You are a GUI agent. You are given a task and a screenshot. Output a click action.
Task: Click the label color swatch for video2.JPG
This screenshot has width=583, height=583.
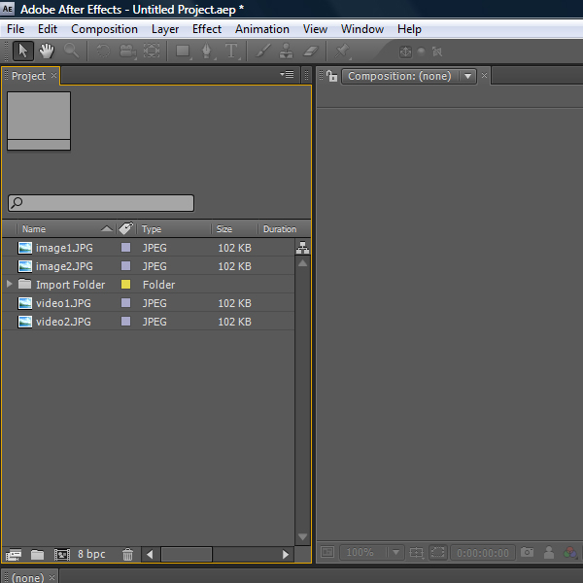click(126, 322)
